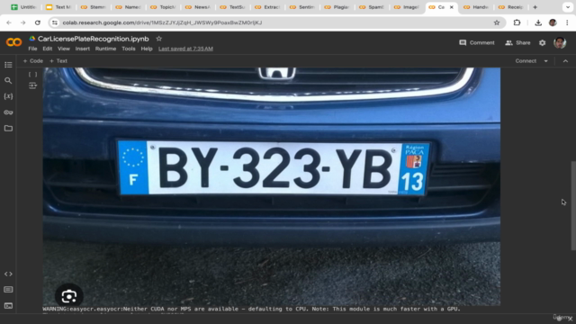Open the tab search dropdown arrow
This screenshot has height=324, width=576.
pyautogui.click(x=568, y=7)
